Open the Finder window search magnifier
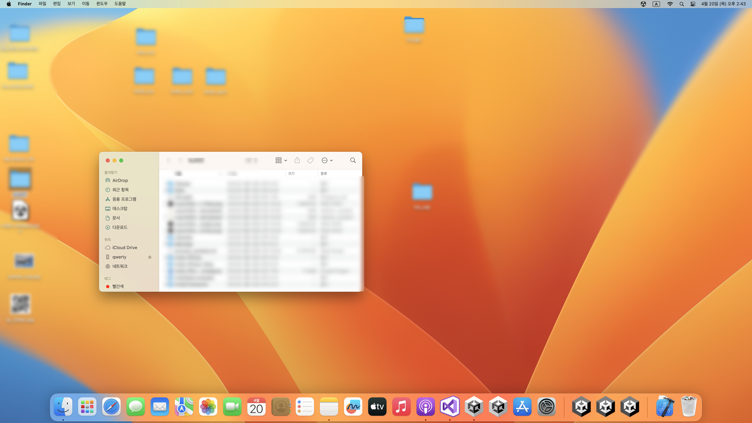 click(x=353, y=160)
